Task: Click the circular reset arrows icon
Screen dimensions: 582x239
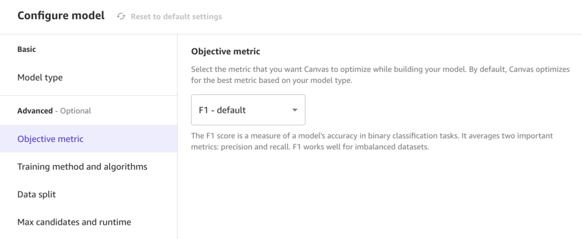Action: coord(120,16)
